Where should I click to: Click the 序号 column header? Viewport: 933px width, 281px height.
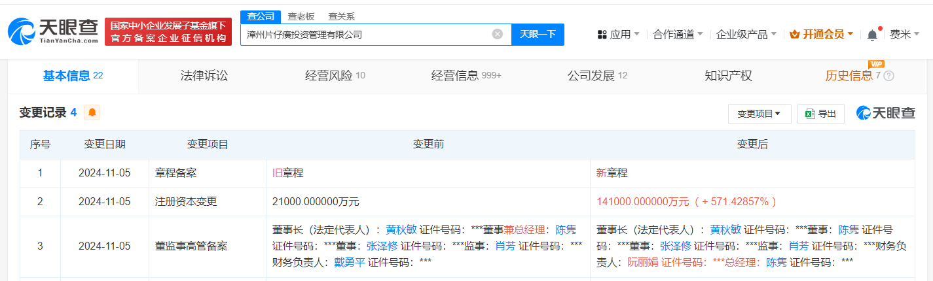pos(40,144)
